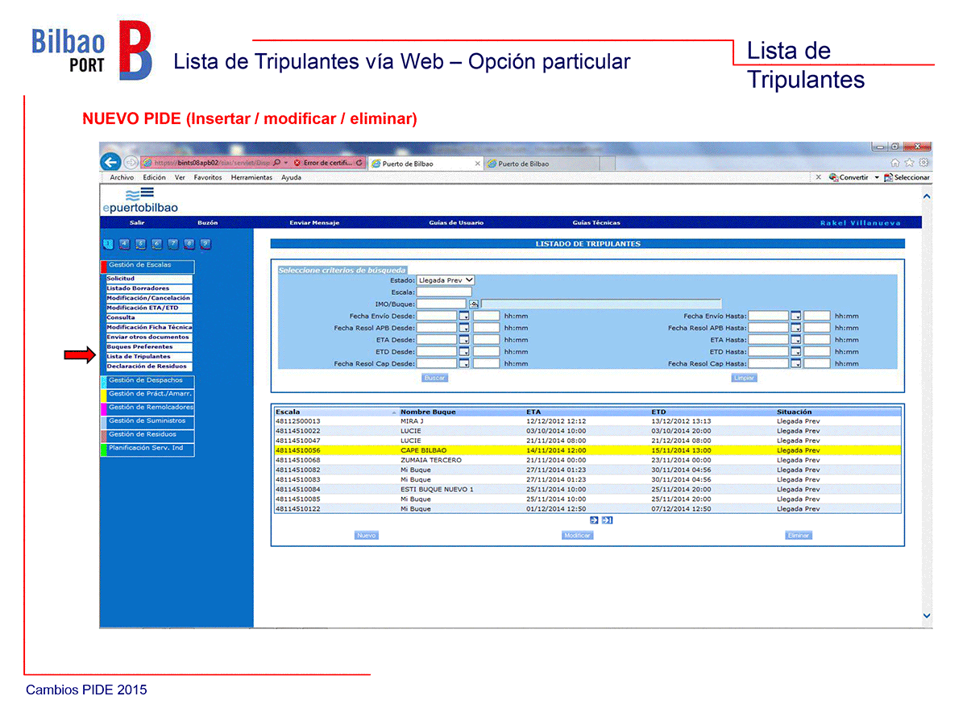Click the sidebar shortcut icon numbered 6
The image size is (967, 725).
(x=156, y=244)
